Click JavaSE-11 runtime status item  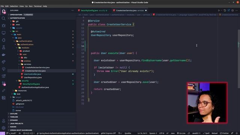[x=196, y=133]
